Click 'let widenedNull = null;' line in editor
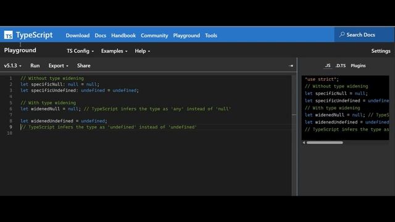Screen dimensions: 395x222 [51, 109]
